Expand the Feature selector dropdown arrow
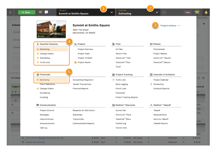217x151 pixels. (x=157, y=13)
